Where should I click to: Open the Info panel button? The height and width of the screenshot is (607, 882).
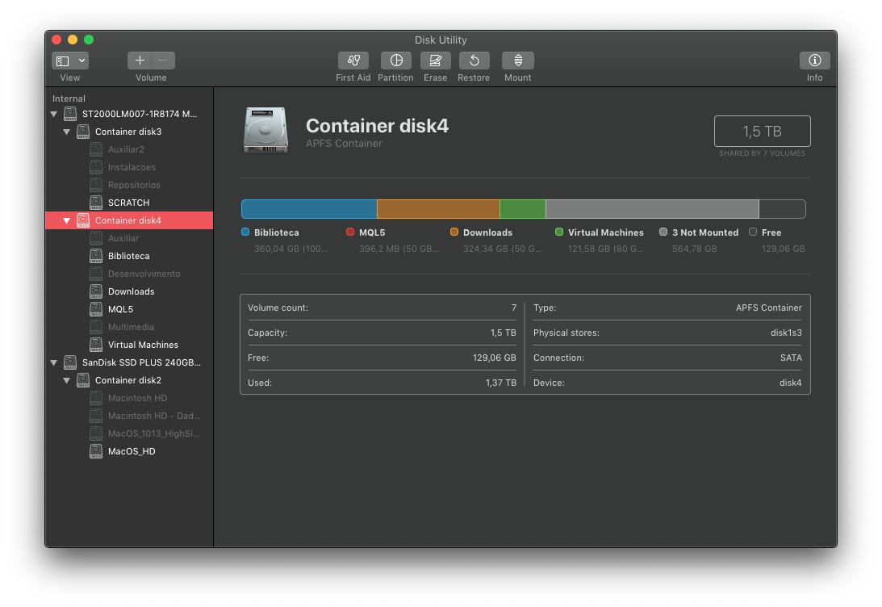814,61
